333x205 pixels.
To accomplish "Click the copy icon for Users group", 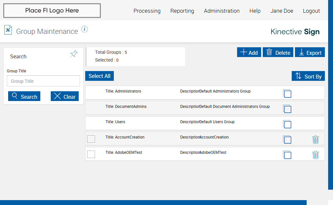I will [287, 124].
